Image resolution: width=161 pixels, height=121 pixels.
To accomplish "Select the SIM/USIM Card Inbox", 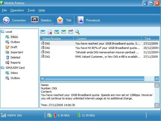I will 14,73.
